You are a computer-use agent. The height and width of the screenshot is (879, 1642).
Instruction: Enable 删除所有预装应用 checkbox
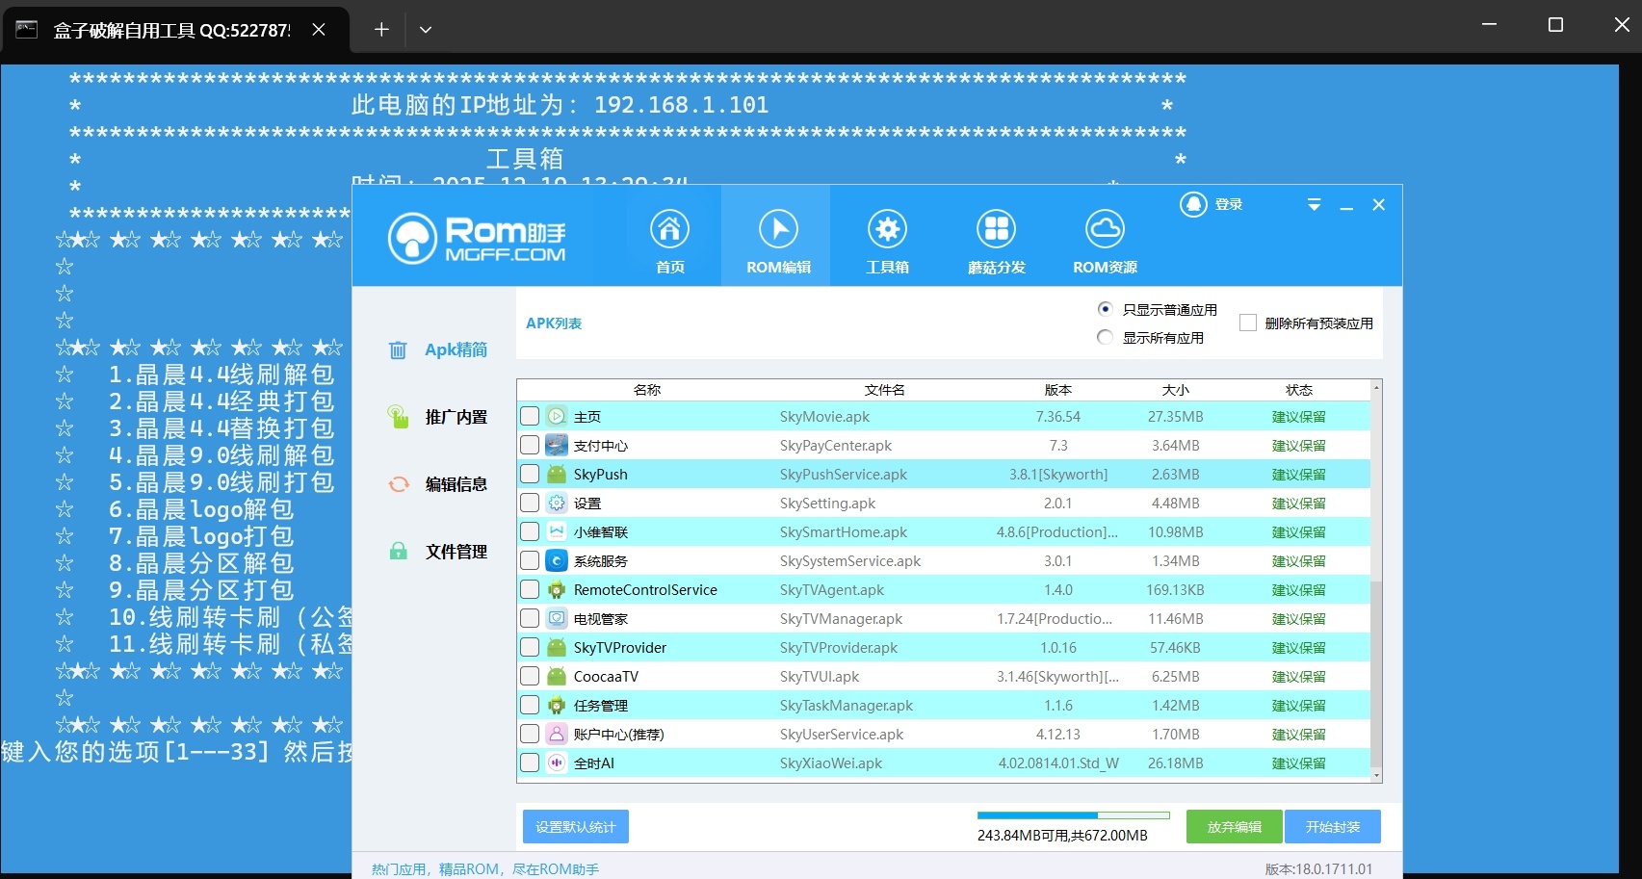[1248, 323]
